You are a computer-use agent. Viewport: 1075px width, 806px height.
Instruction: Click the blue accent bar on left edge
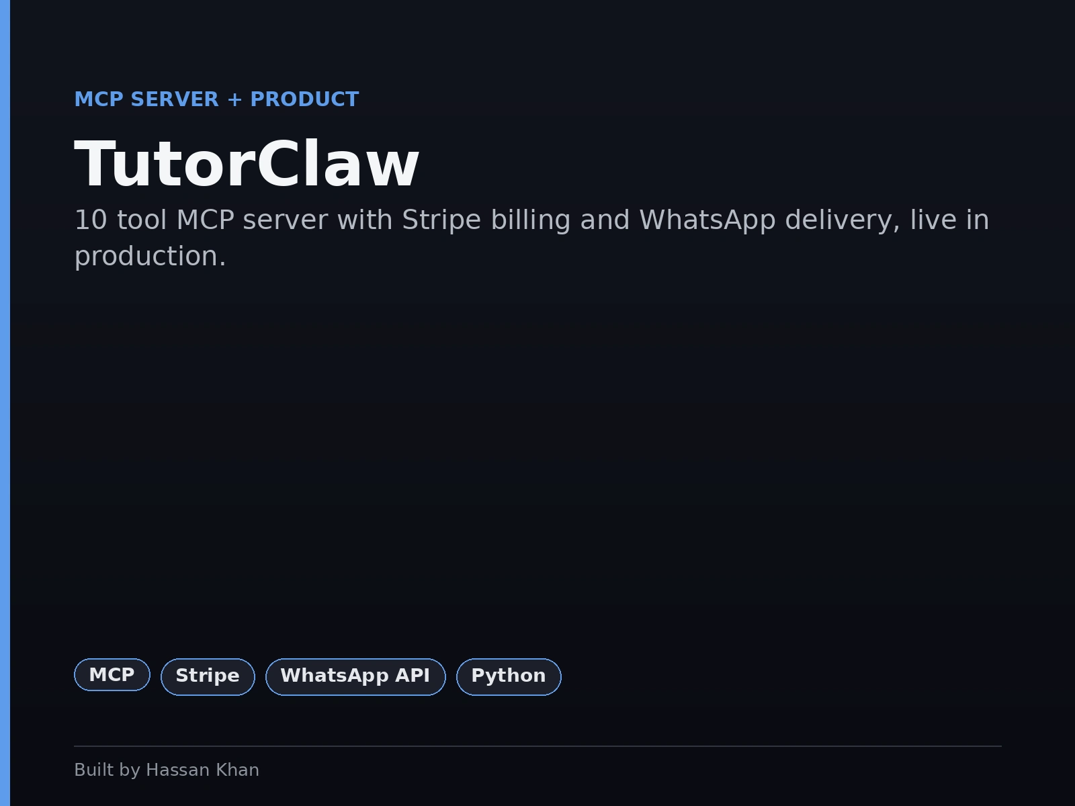[x=5, y=403]
